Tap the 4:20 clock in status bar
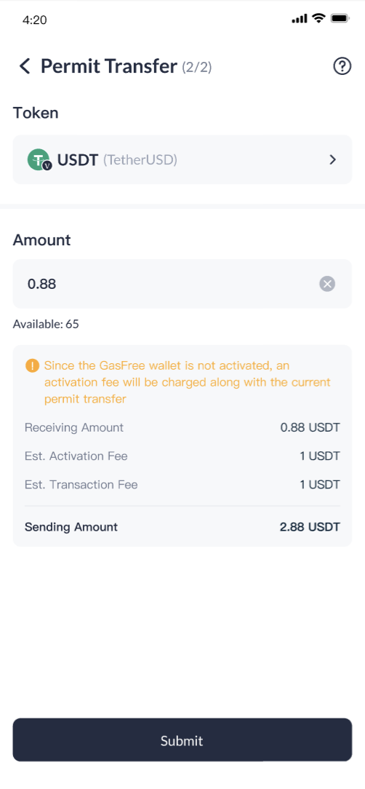 pyautogui.click(x=35, y=20)
